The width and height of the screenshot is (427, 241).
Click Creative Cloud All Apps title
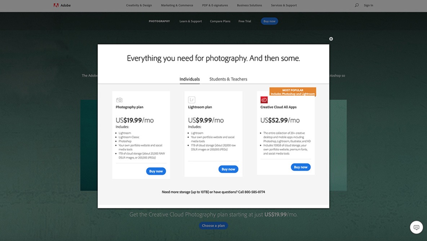tap(278, 107)
